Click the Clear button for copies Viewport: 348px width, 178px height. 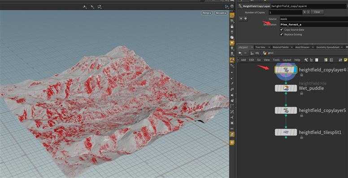click(317, 12)
